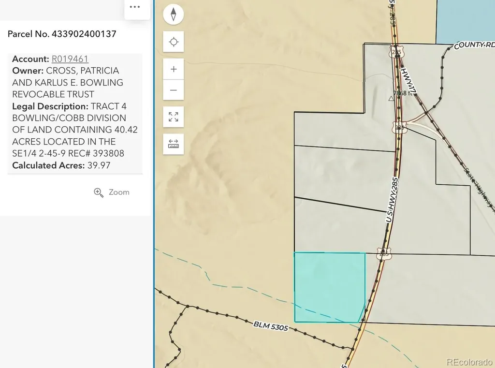The height and width of the screenshot is (368, 495).
Task: Zoom out with the minus button
Action: tap(174, 90)
